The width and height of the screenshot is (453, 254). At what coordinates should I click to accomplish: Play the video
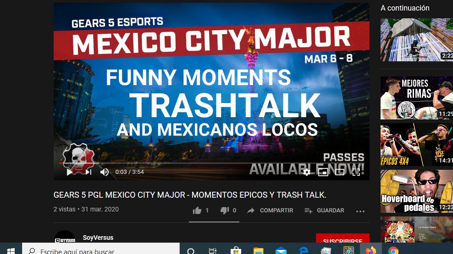coord(69,172)
